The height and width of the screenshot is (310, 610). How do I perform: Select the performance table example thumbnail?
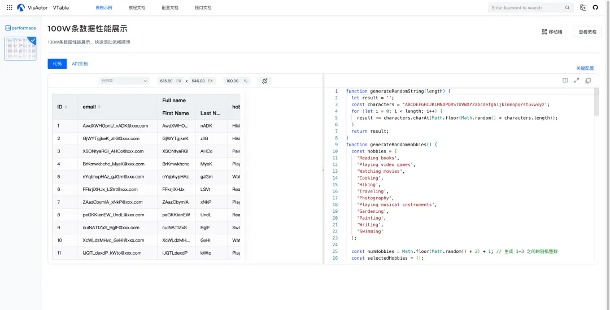click(x=20, y=49)
